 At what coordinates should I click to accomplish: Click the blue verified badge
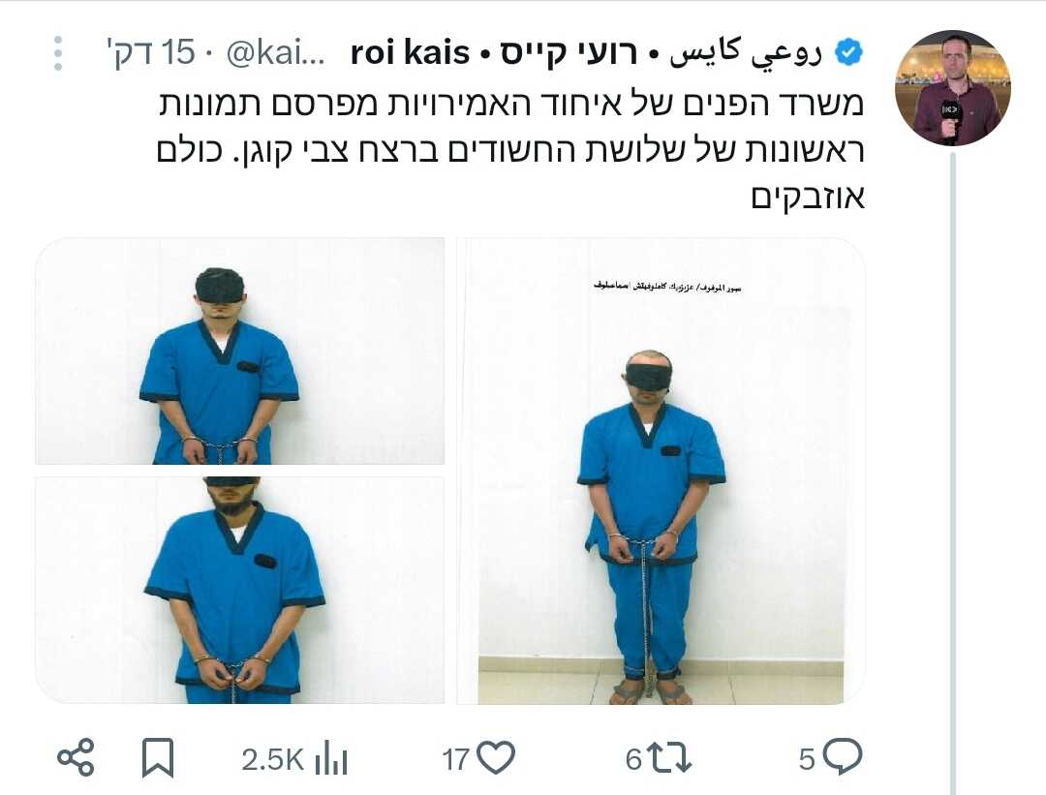pyautogui.click(x=849, y=52)
